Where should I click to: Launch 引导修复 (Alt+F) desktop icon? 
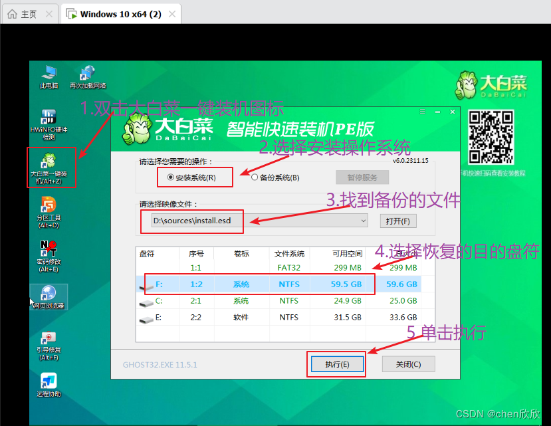(49, 346)
